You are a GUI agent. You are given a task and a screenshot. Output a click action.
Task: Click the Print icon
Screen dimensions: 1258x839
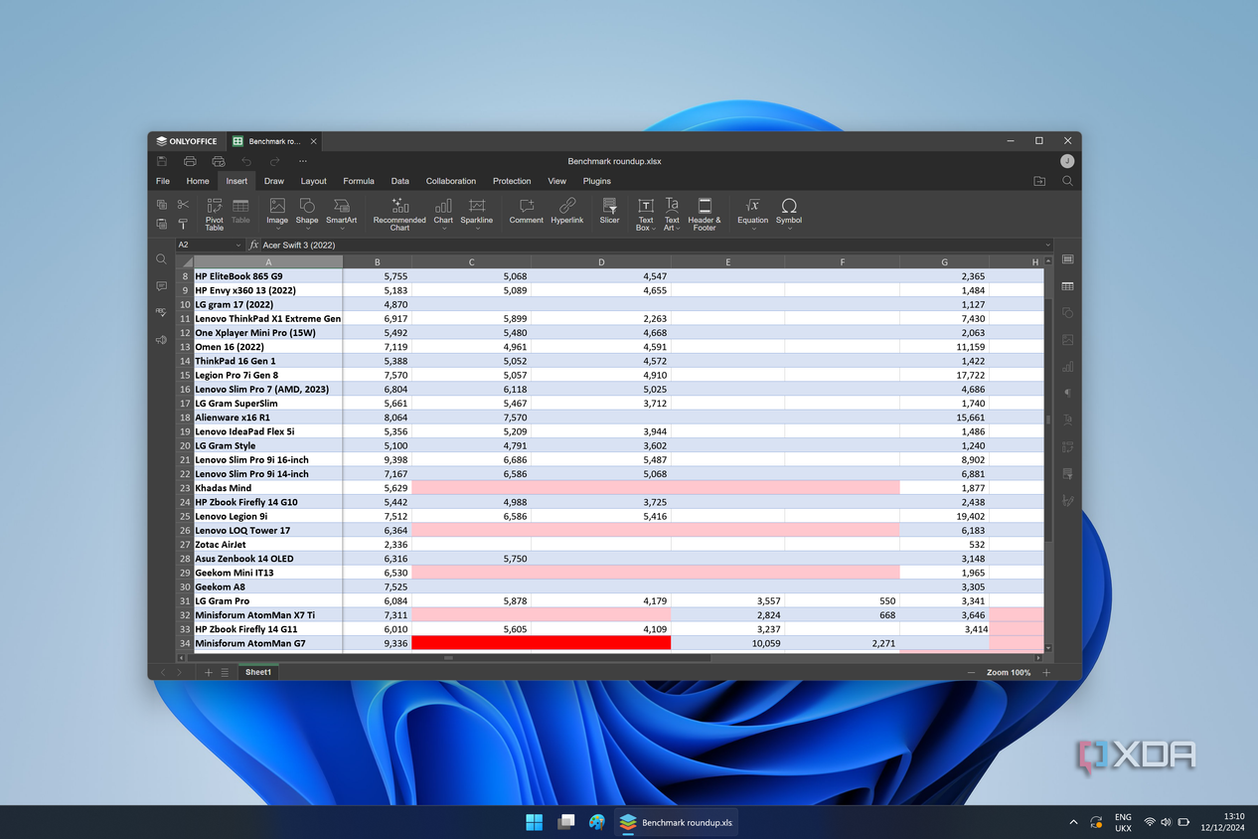point(190,161)
